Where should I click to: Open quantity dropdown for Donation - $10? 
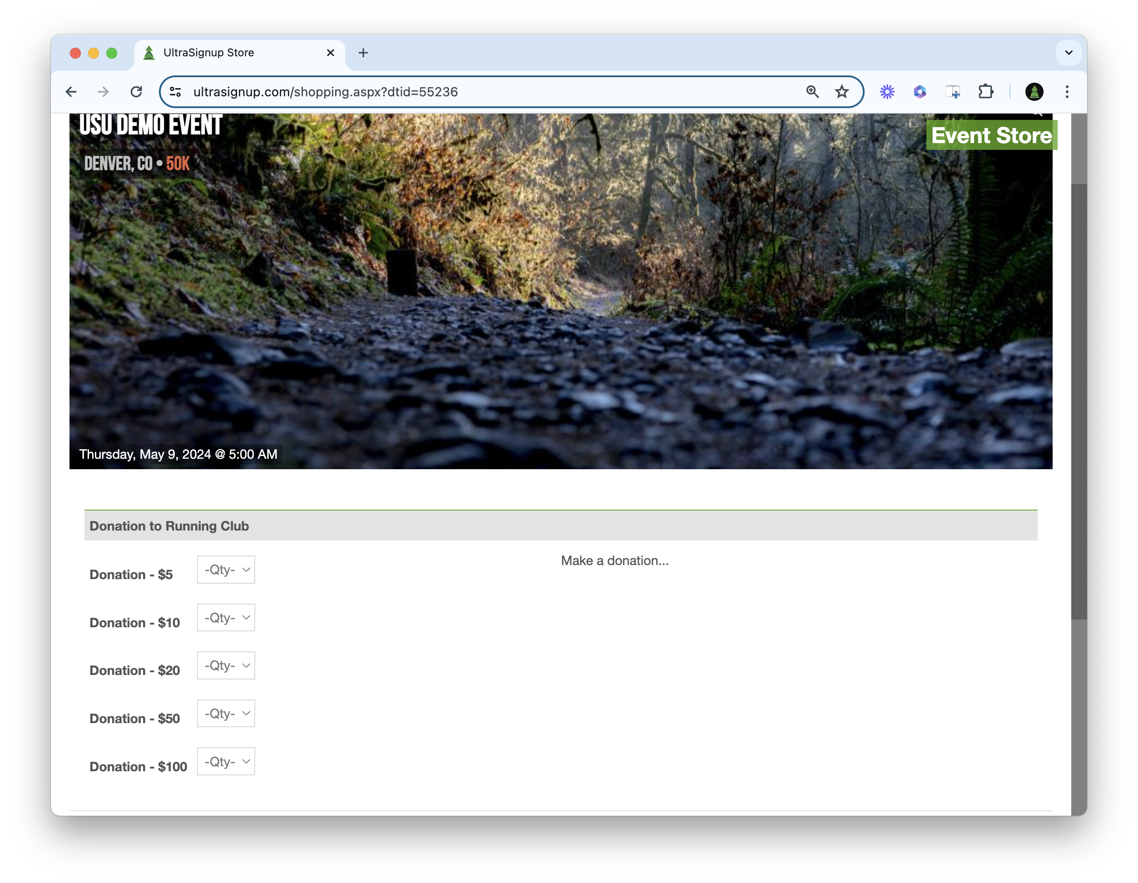pyautogui.click(x=226, y=618)
